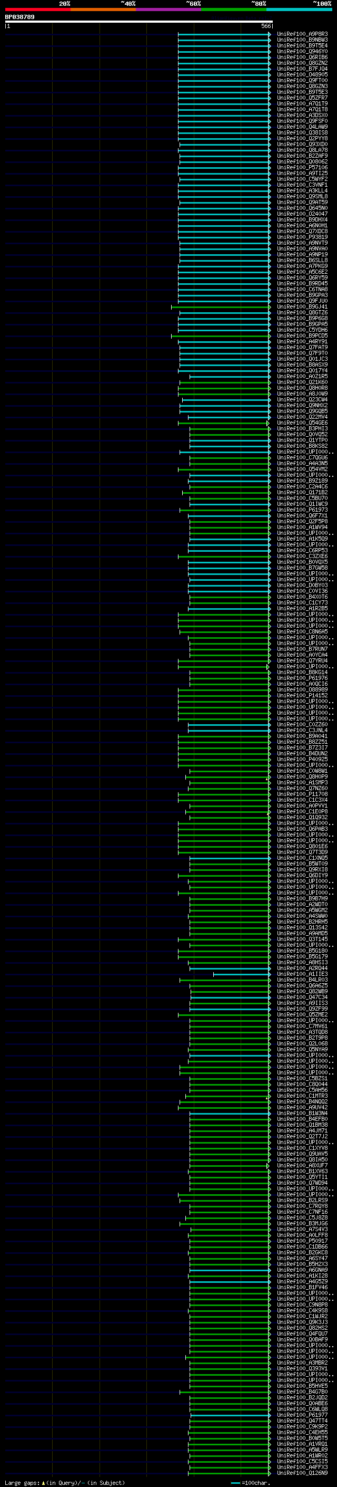Click the white query sequence bar
Image resolution: width=337 pixels, height=1487 pixels.
pos(138,22)
